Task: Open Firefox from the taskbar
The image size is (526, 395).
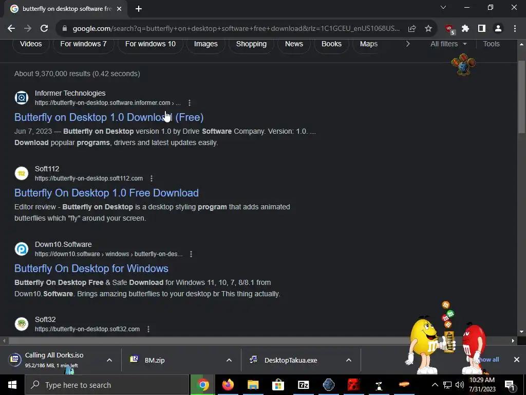Action: [x=228, y=385]
